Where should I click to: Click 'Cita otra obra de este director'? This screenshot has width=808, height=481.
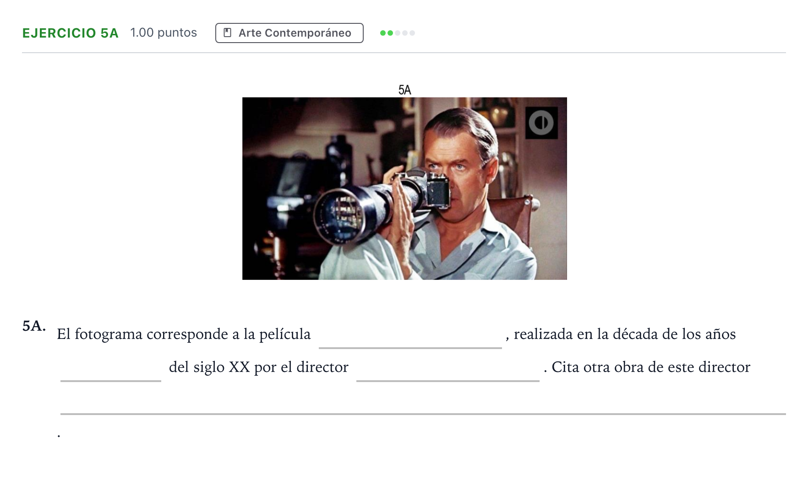tap(651, 367)
